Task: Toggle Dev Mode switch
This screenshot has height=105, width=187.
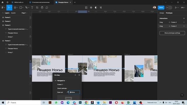Action: click(169, 8)
